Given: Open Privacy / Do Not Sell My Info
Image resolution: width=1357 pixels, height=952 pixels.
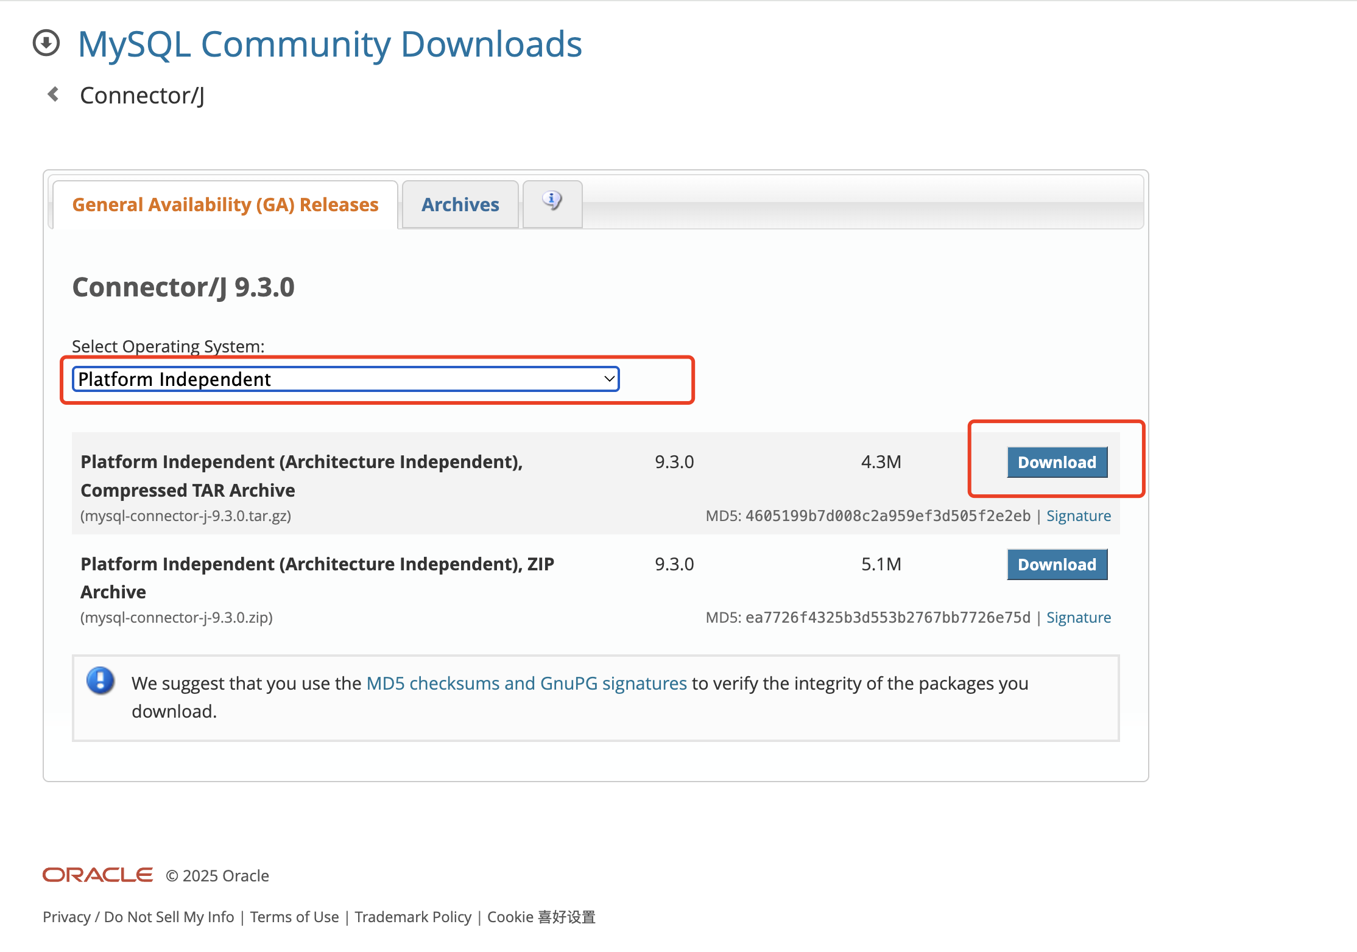Looking at the screenshot, I should (138, 917).
